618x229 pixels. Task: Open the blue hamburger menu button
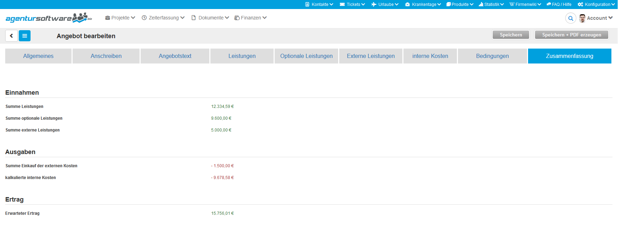point(25,36)
